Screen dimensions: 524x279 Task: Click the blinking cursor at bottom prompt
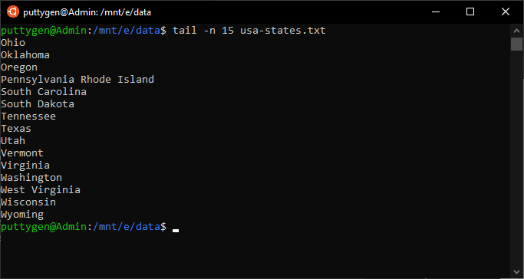(176, 230)
